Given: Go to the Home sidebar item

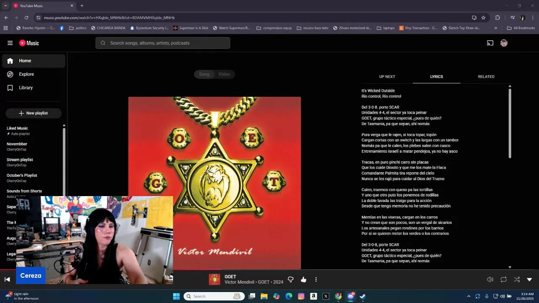Looking at the screenshot, I should point(34,61).
